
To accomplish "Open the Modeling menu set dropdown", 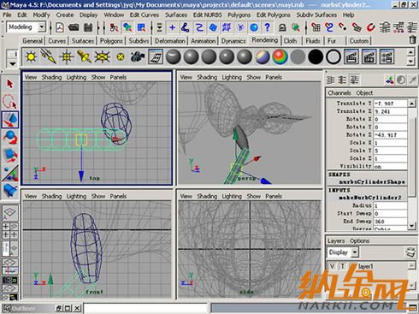I will (x=42, y=27).
